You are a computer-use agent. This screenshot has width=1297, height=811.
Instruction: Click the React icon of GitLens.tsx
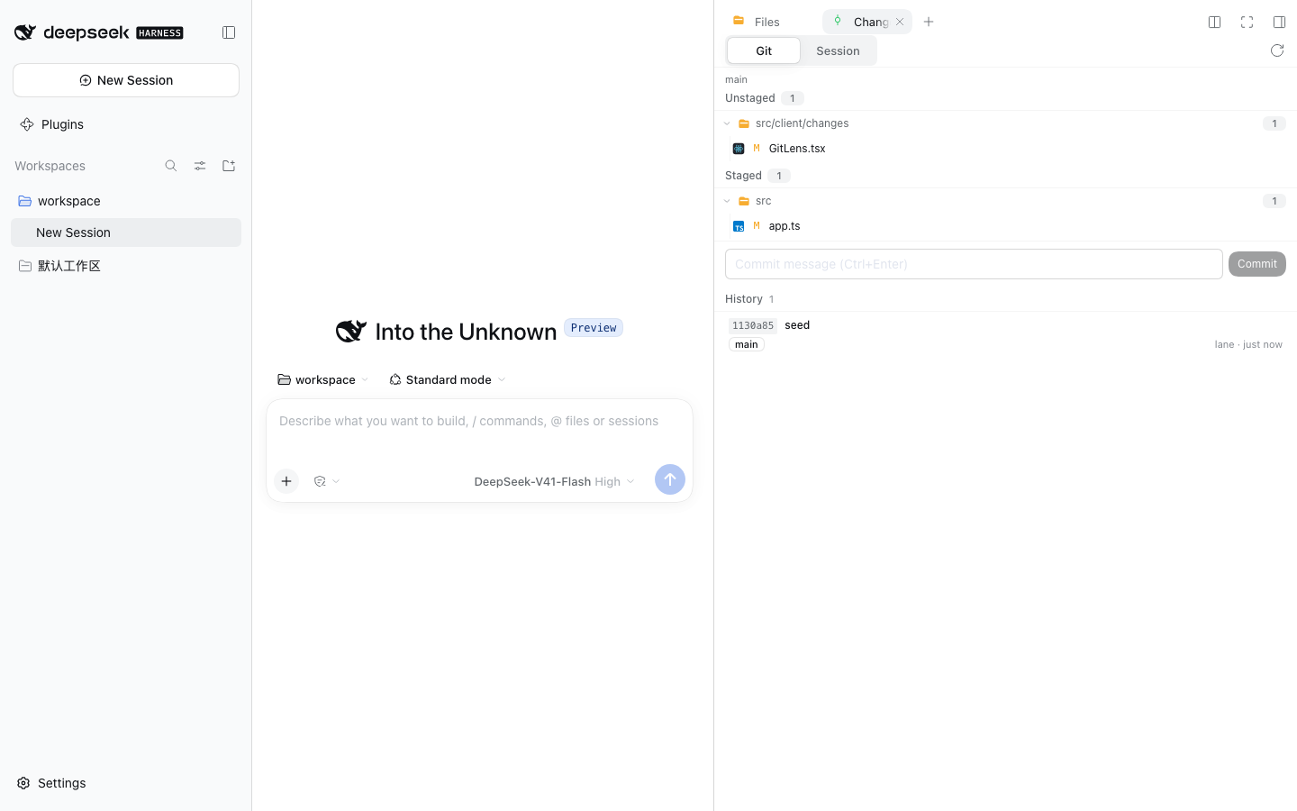click(739, 149)
